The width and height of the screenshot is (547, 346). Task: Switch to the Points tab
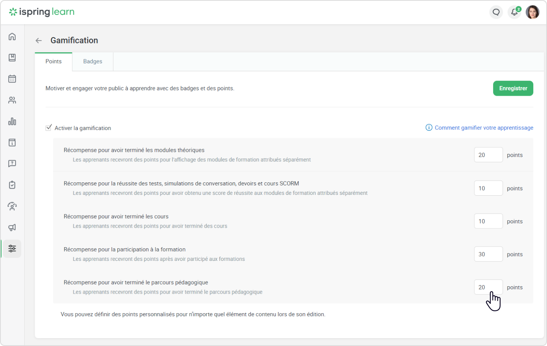click(x=54, y=61)
